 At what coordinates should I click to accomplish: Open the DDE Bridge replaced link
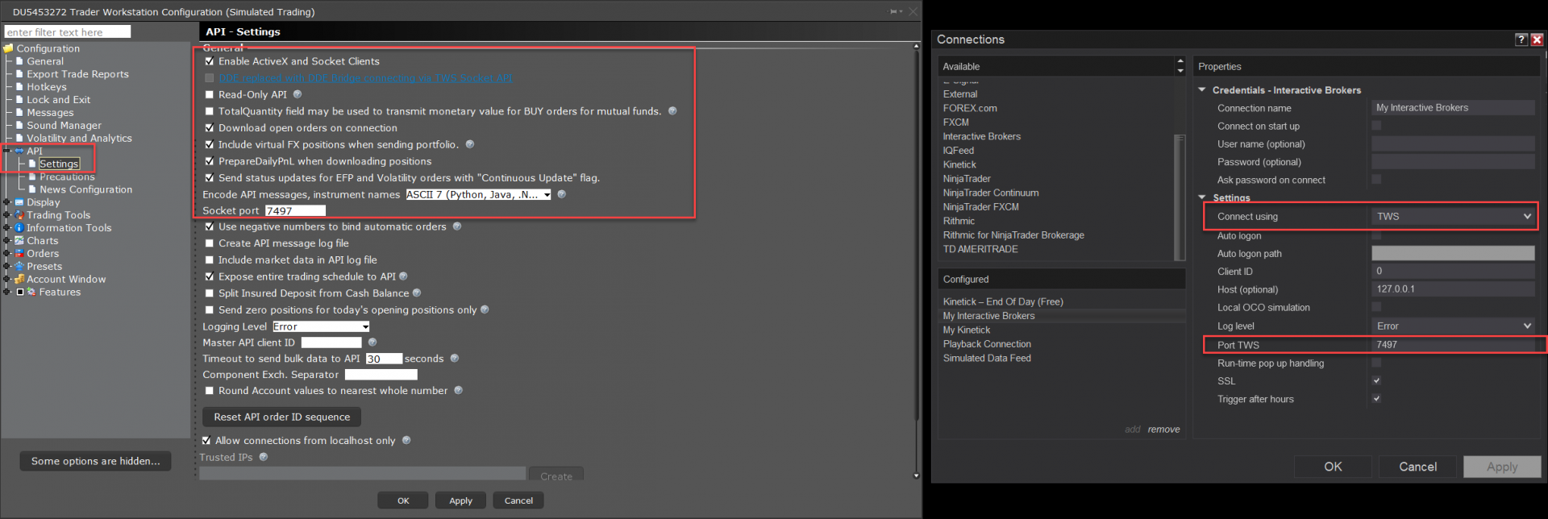pos(365,78)
